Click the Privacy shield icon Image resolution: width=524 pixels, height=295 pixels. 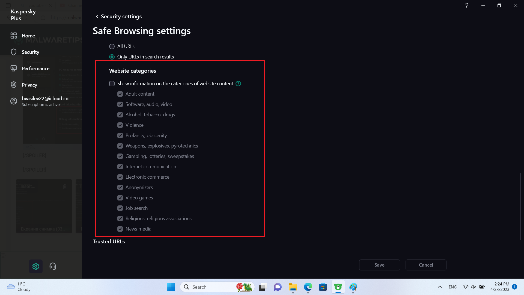pos(14,85)
